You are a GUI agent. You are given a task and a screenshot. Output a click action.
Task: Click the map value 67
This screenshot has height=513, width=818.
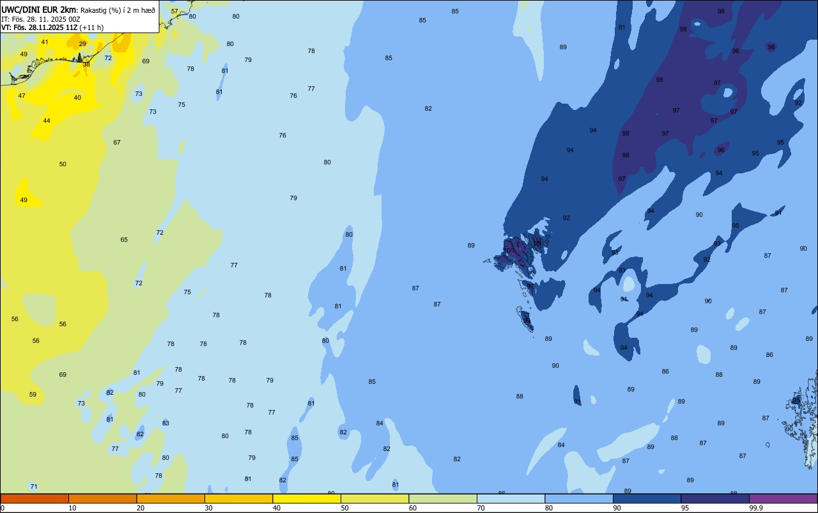(117, 143)
